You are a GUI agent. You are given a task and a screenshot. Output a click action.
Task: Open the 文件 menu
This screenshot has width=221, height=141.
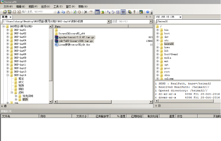8,6
